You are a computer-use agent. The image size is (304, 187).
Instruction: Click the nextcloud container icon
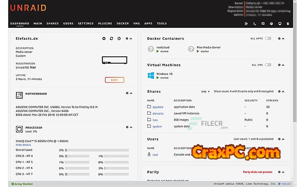tap(150, 49)
